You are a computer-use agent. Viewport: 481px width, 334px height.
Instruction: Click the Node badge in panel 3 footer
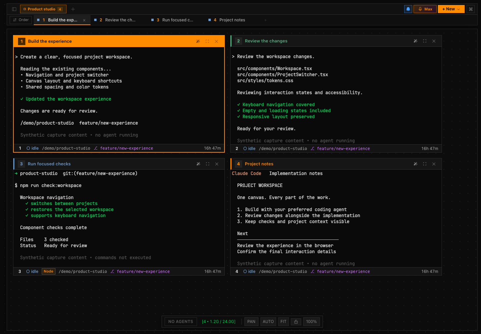(x=48, y=271)
